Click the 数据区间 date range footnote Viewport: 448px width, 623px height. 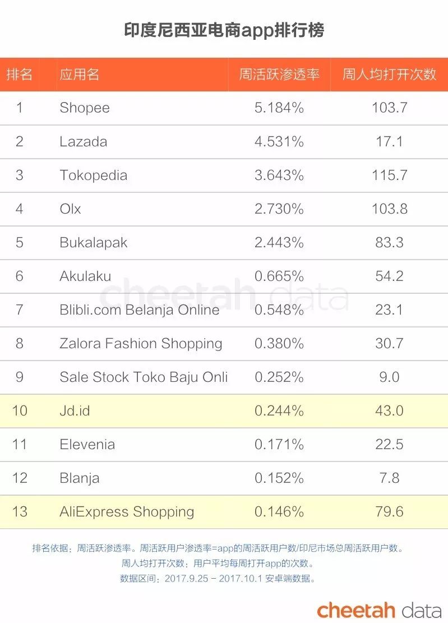pyautogui.click(x=218, y=578)
